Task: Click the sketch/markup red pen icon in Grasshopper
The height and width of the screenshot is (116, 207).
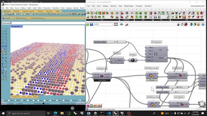Action: [x=127, y=24]
